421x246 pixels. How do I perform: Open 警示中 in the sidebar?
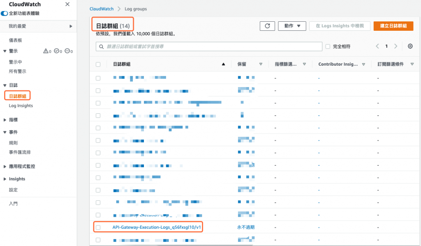15,62
